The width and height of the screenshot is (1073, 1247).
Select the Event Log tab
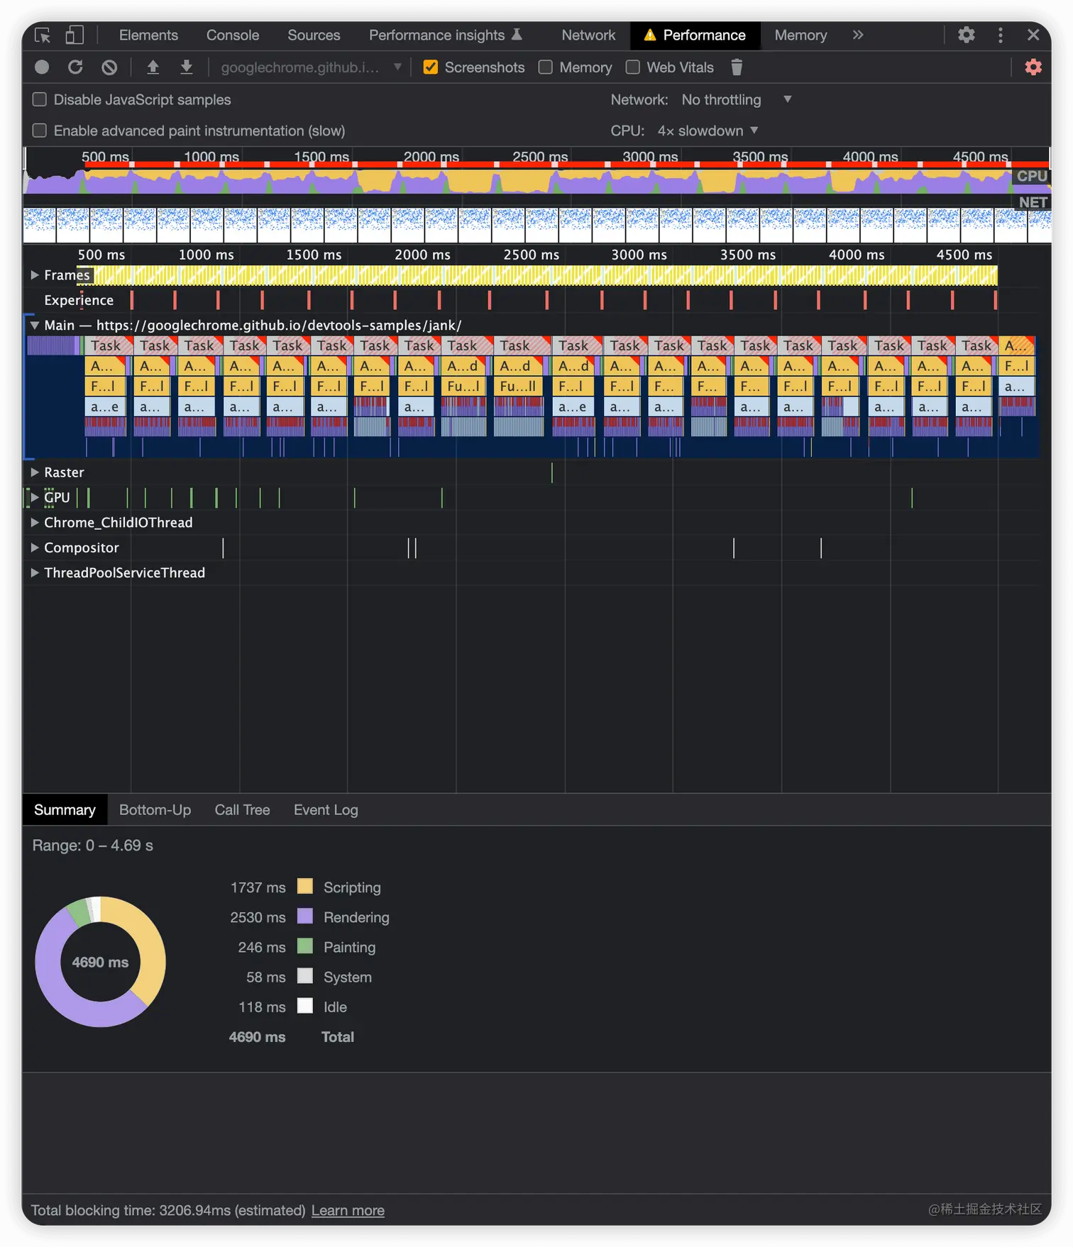326,810
